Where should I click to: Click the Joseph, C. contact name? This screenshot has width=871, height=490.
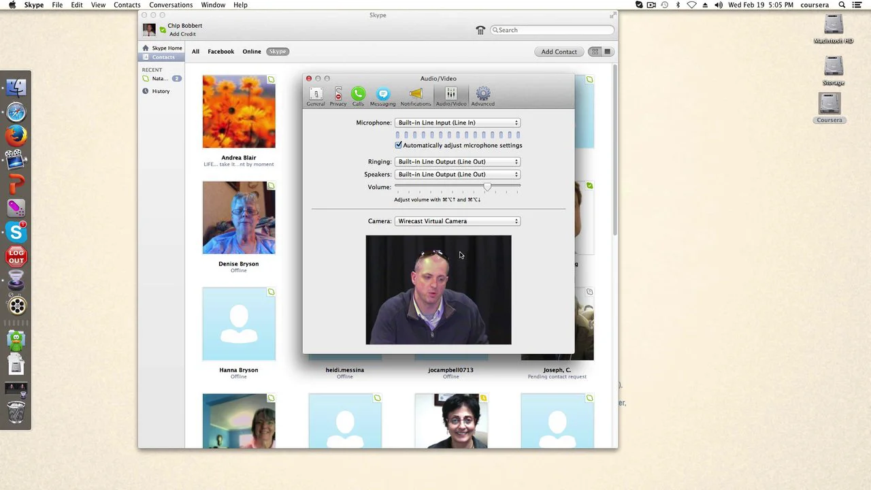[557, 370]
